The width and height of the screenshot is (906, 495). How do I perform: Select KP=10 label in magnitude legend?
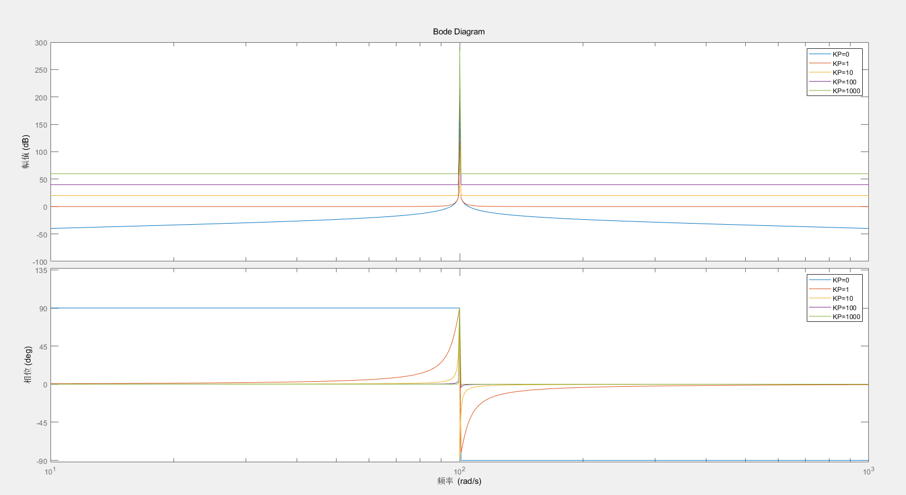click(842, 73)
